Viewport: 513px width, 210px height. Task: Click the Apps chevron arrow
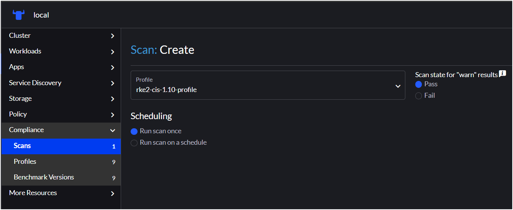click(x=112, y=67)
